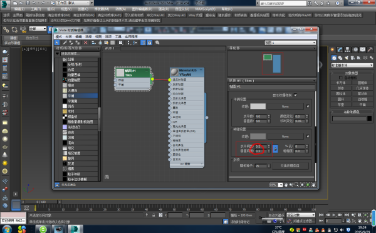Open Windows Start button
376x233 pixels.
point(6,229)
